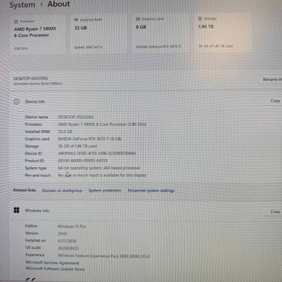This screenshot has height=282, width=282.
Task: Select the Product ID value 00330-80000-00000-AA159
Action: pyautogui.click(x=83, y=161)
